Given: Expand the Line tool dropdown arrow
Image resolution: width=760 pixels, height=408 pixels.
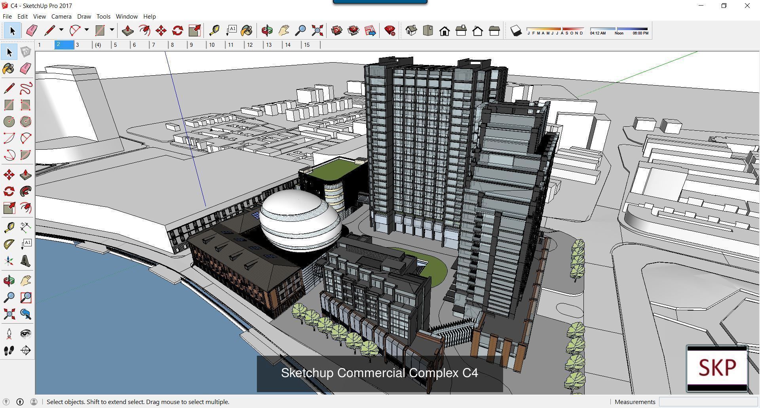Looking at the screenshot, I should tap(61, 30).
